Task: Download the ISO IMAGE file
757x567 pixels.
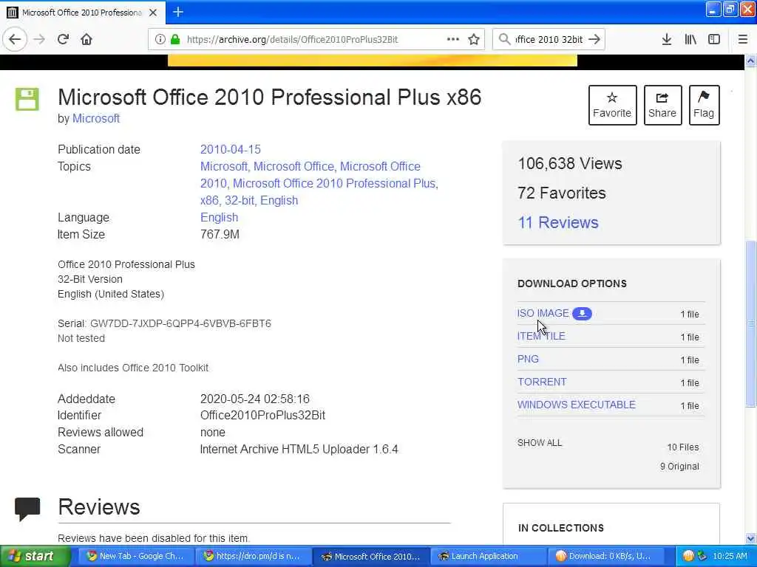Action: coord(543,313)
